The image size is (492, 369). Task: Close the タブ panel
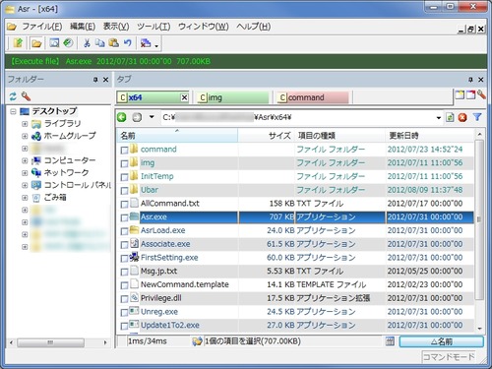click(x=481, y=80)
